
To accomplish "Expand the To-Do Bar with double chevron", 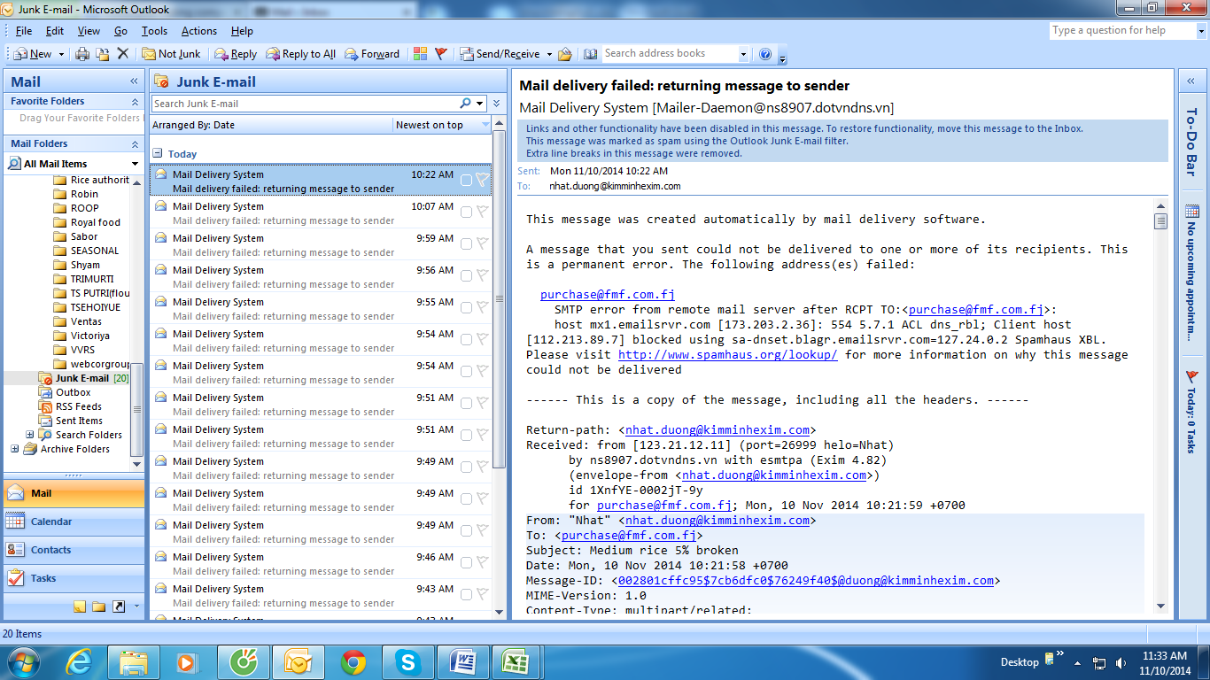I will (x=1191, y=81).
